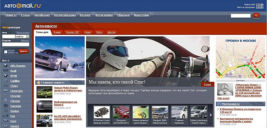The width and height of the screenshot is (267, 128).
Task: Click the red search magnifier button
Action: tap(256, 16)
